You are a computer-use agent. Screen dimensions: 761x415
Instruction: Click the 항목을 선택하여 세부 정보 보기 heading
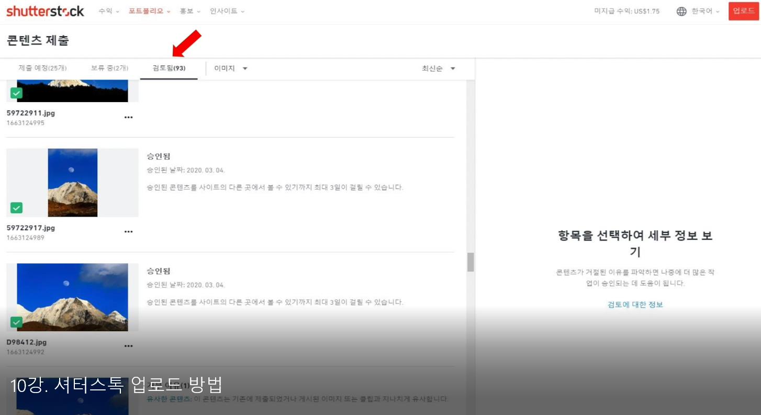[635, 243]
